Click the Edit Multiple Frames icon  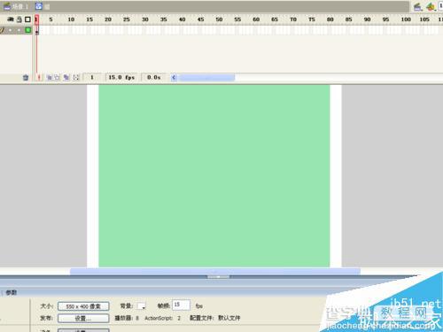[x=66, y=77]
